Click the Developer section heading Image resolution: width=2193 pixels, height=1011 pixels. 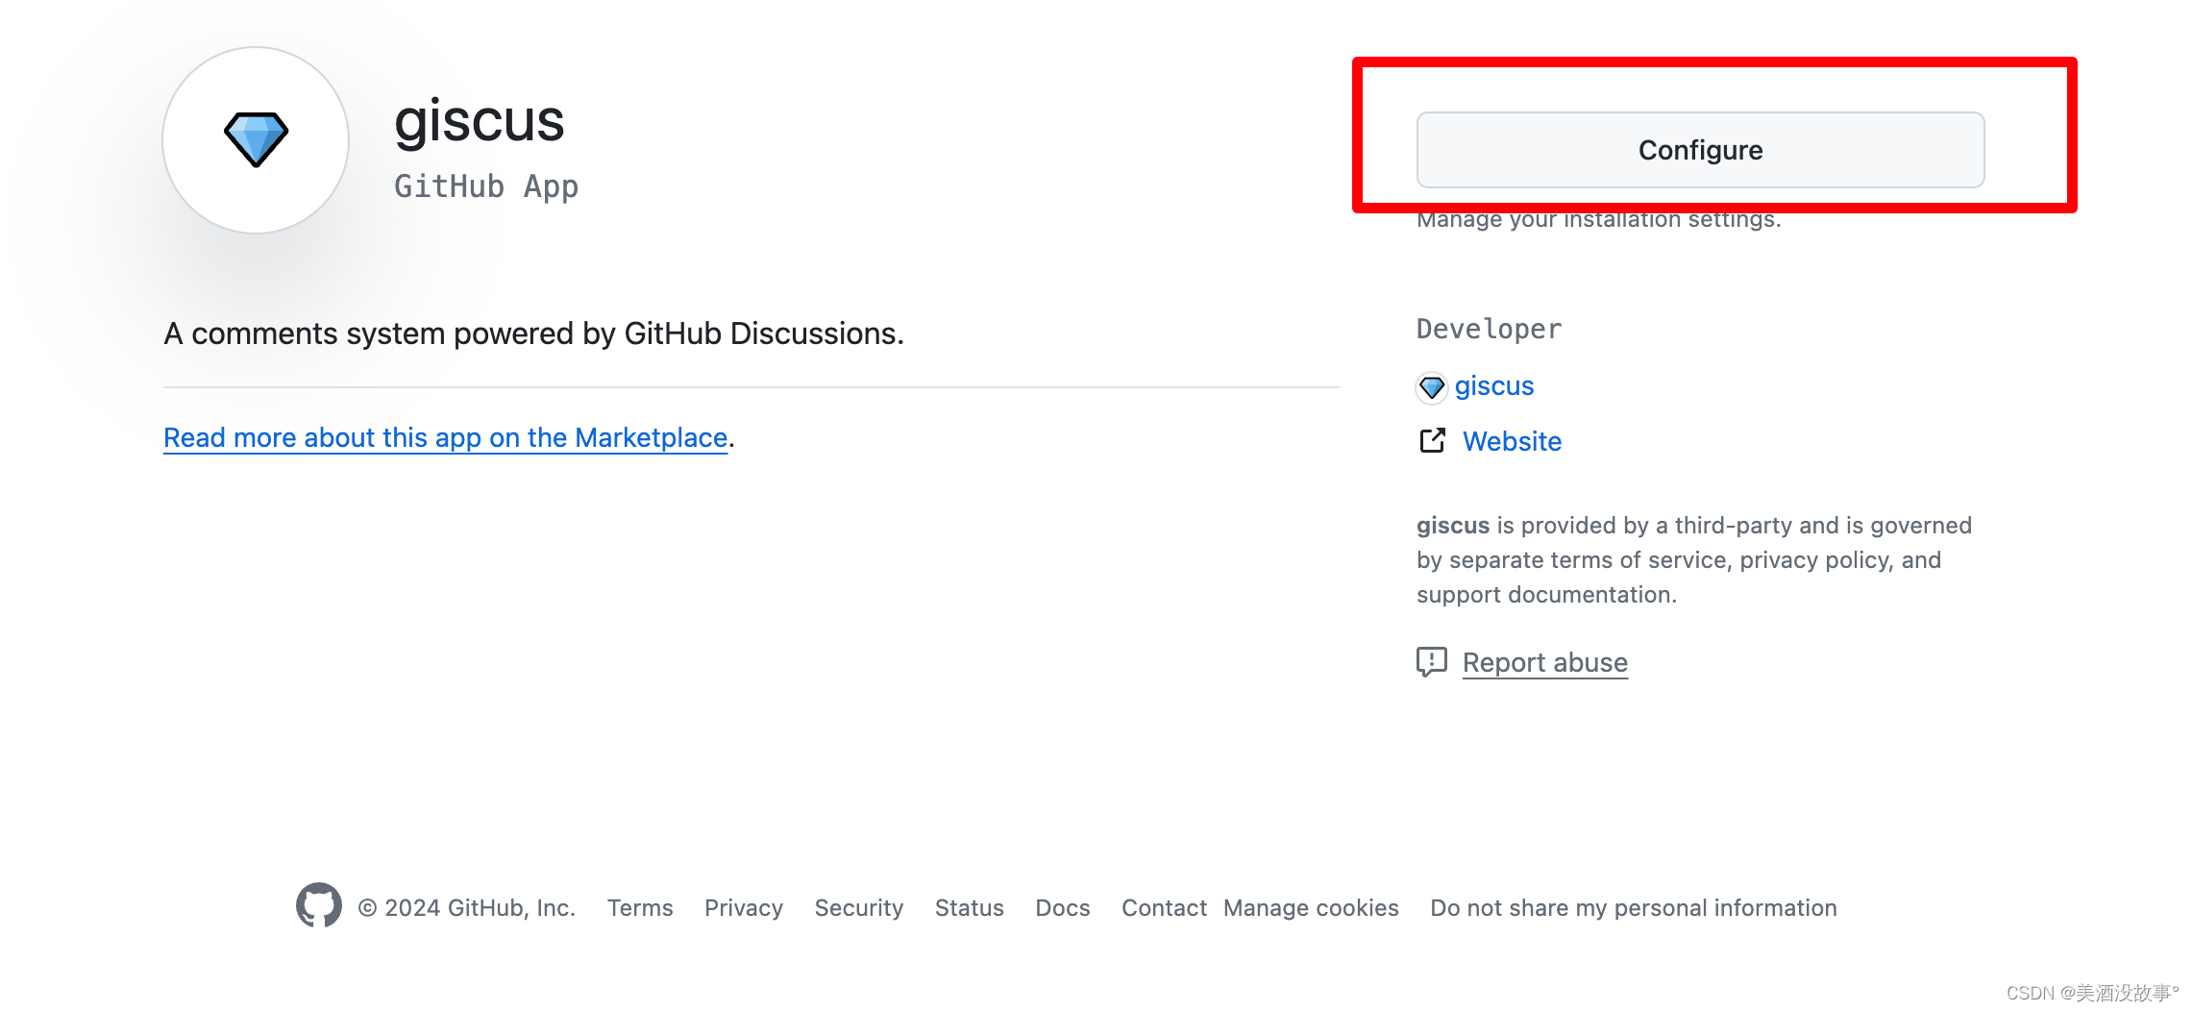[1489, 329]
